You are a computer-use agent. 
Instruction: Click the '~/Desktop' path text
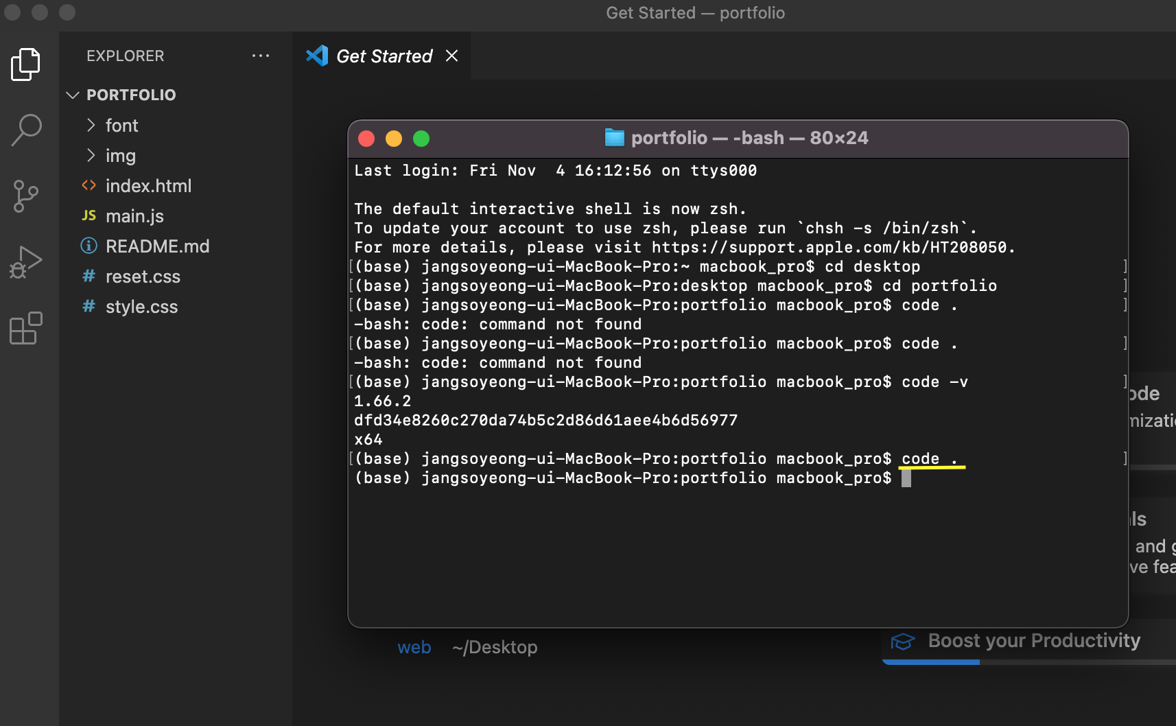(495, 647)
